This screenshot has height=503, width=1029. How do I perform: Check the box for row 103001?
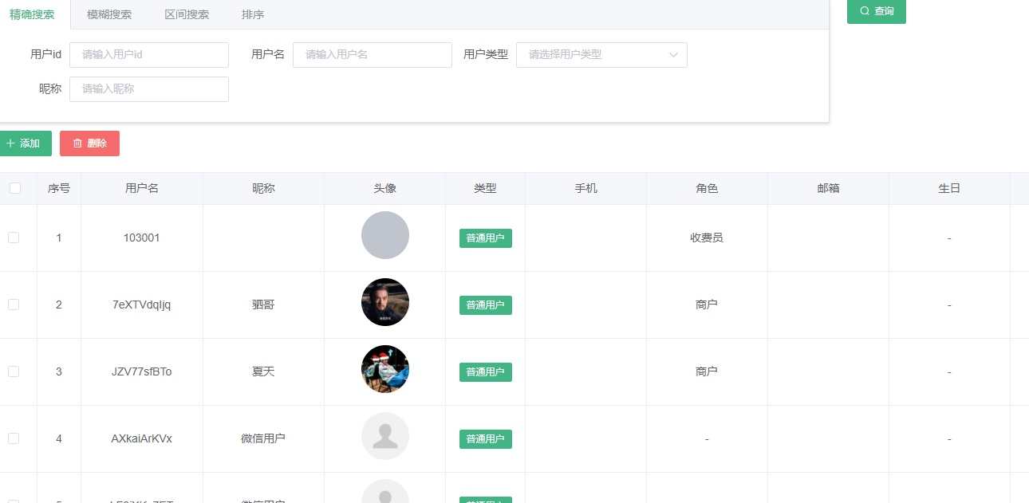(x=14, y=238)
